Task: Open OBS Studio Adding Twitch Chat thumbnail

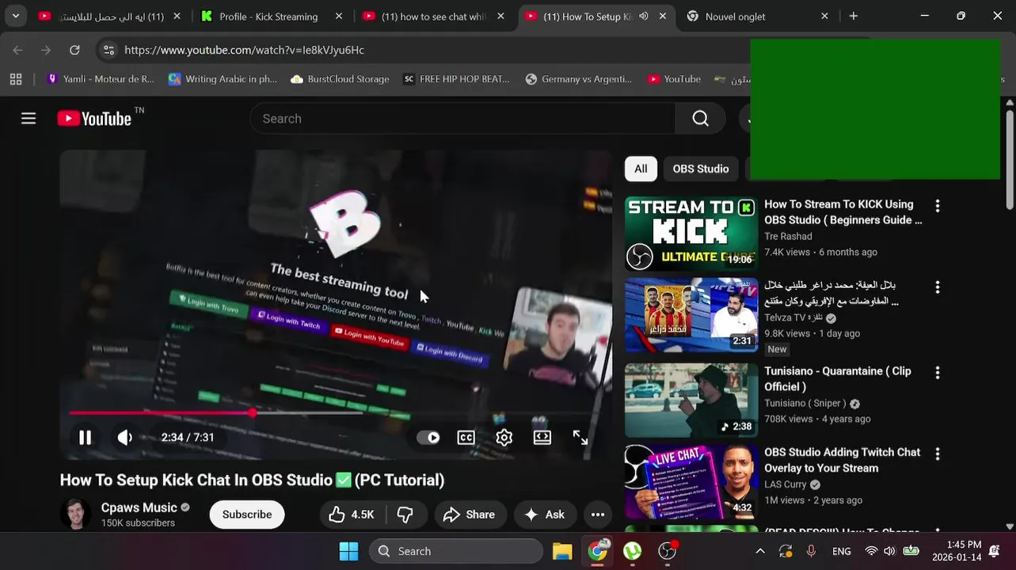Action: (691, 481)
